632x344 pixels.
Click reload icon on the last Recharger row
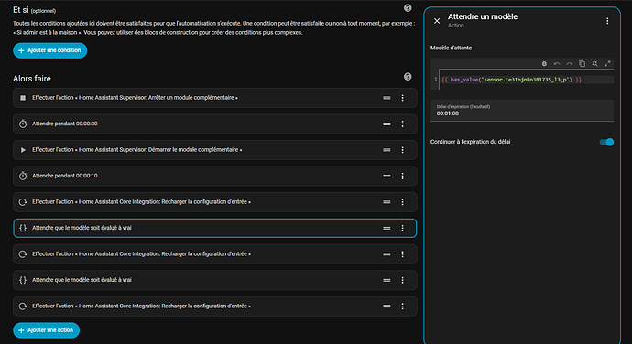[x=23, y=306]
